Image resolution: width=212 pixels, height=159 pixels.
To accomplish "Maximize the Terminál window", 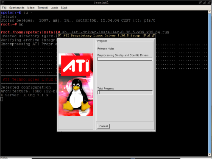I will coord(204,3).
